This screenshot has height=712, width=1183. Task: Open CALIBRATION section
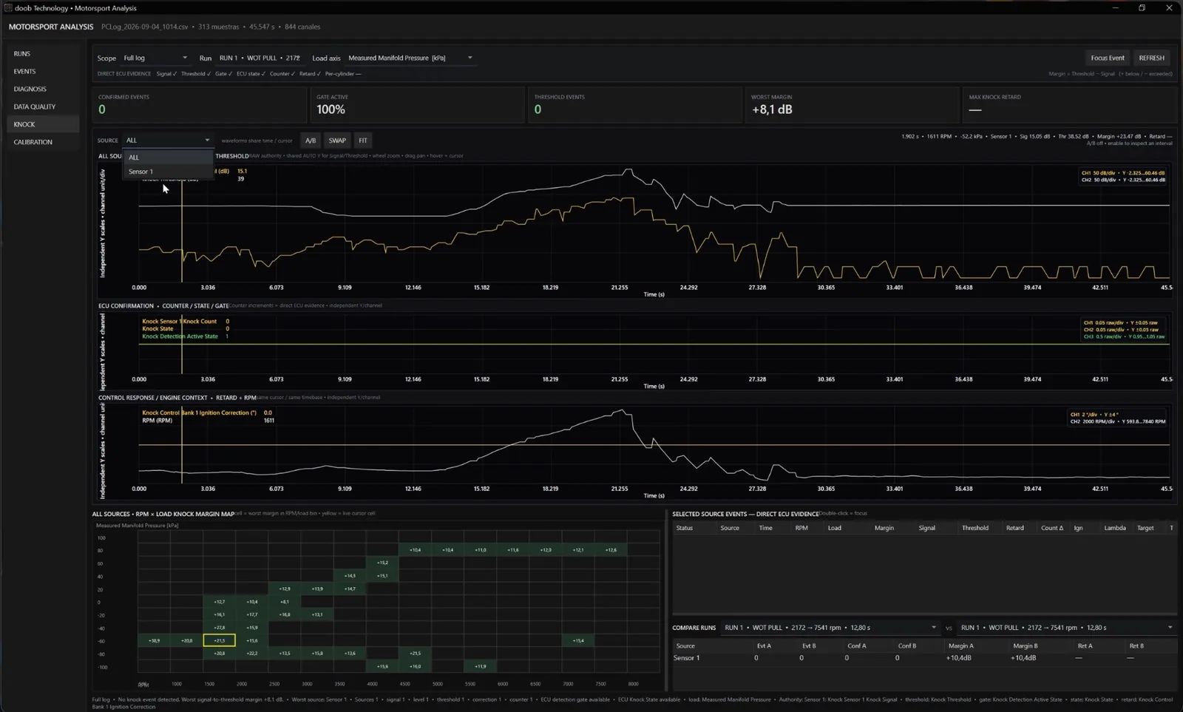33,143
